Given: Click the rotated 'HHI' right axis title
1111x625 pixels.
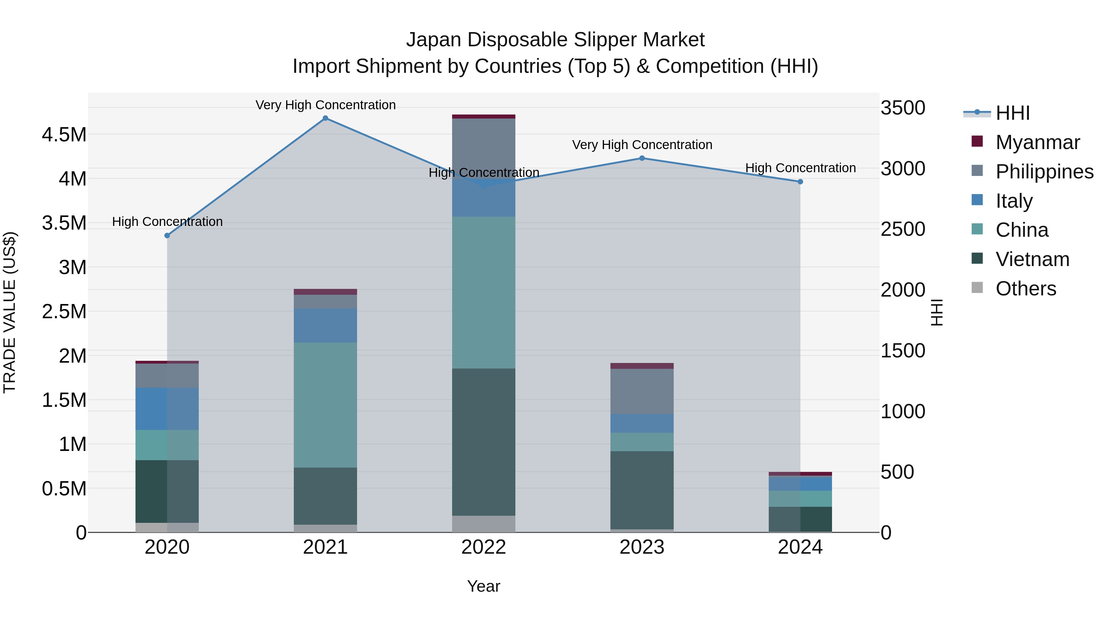Looking at the screenshot, I should 937,312.
